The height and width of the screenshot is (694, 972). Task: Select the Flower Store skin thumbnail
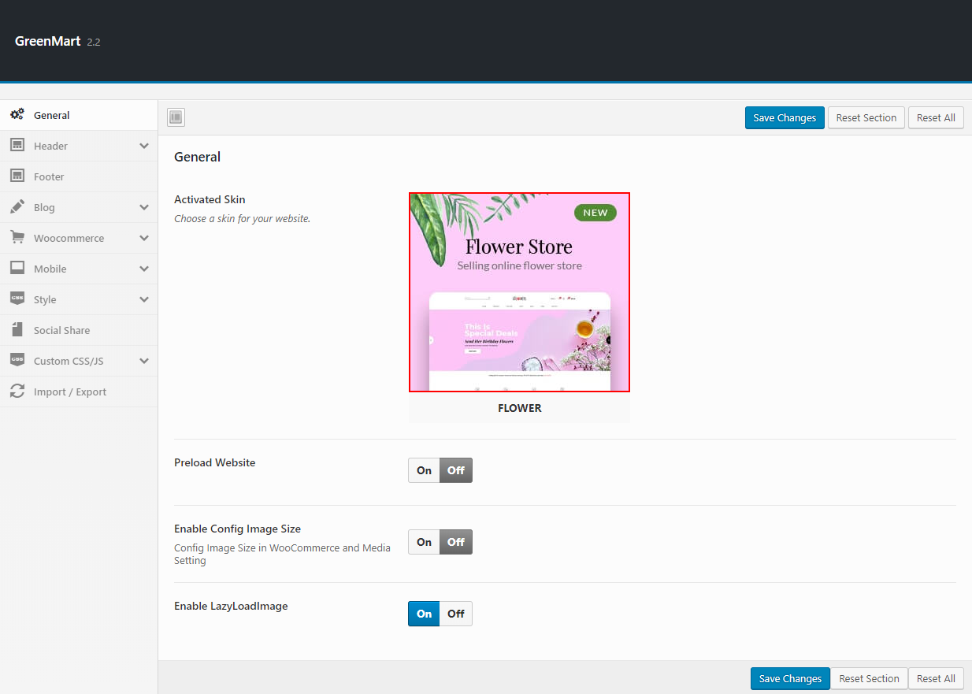[x=519, y=292]
